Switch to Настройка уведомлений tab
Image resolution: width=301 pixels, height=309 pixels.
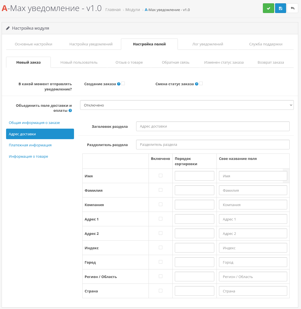(x=91, y=44)
